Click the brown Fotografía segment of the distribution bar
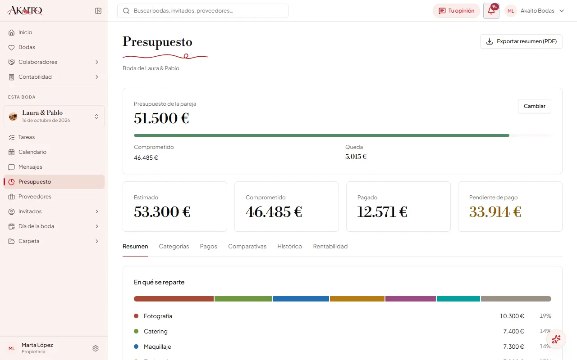 point(174,299)
